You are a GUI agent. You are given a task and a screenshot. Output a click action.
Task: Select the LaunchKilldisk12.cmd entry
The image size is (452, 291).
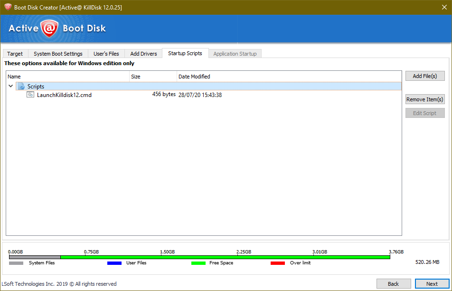(65, 95)
